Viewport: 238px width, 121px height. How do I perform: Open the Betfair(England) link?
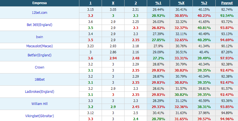39,55
